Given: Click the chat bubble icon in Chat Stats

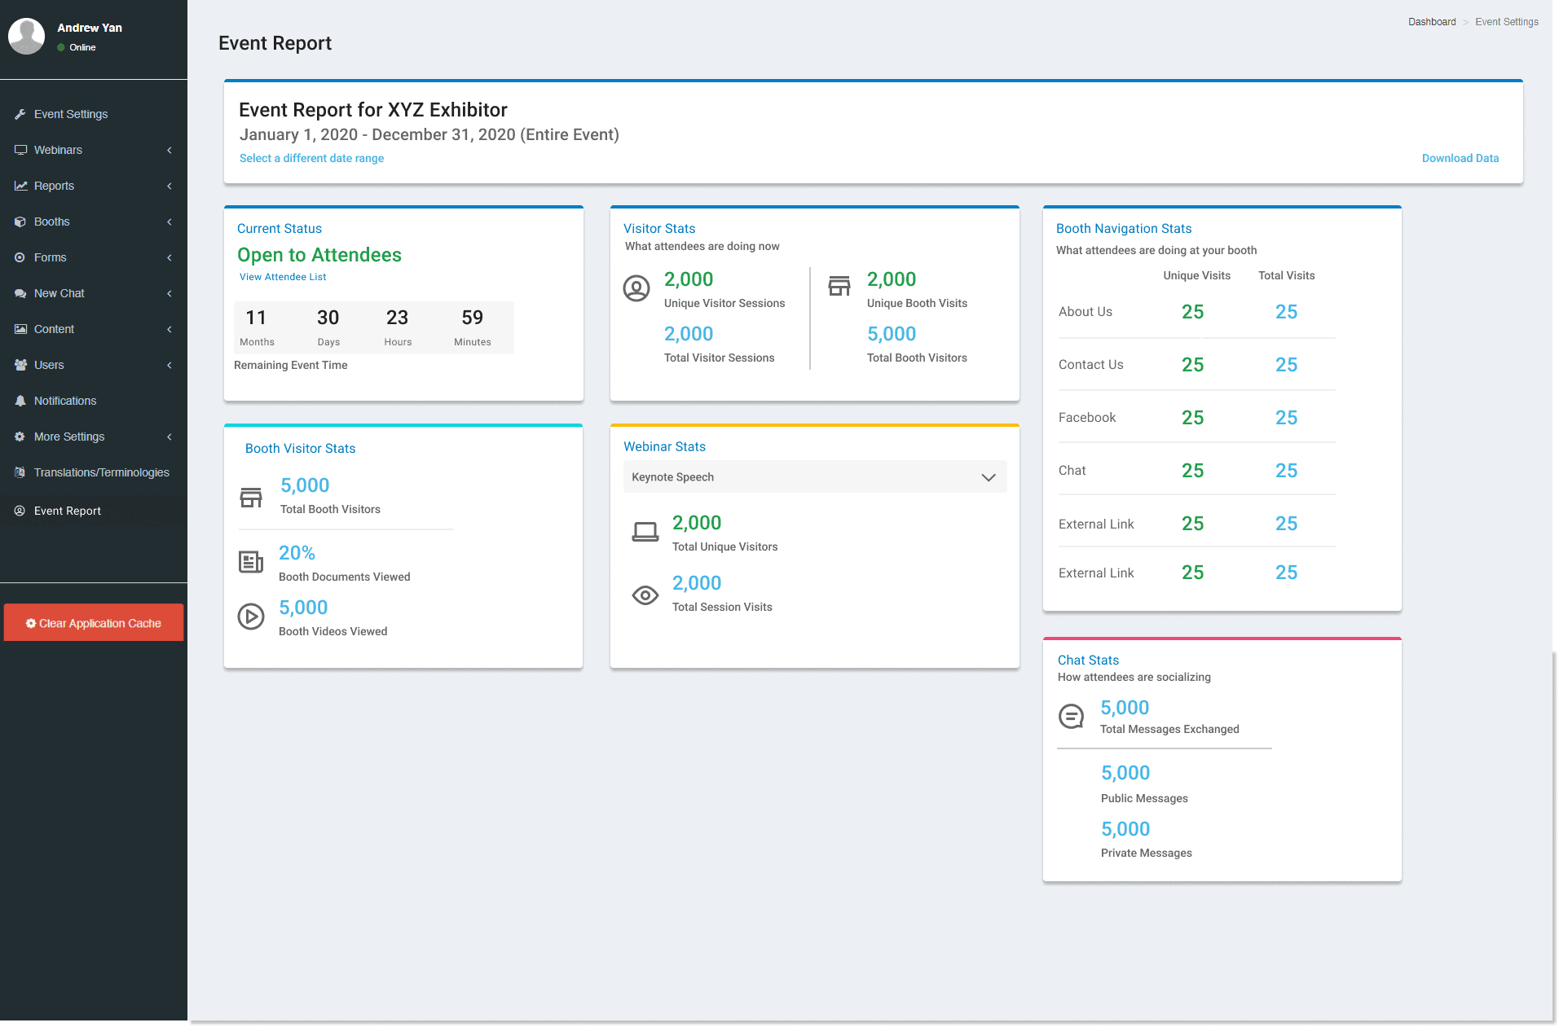Looking at the screenshot, I should pos(1071,717).
